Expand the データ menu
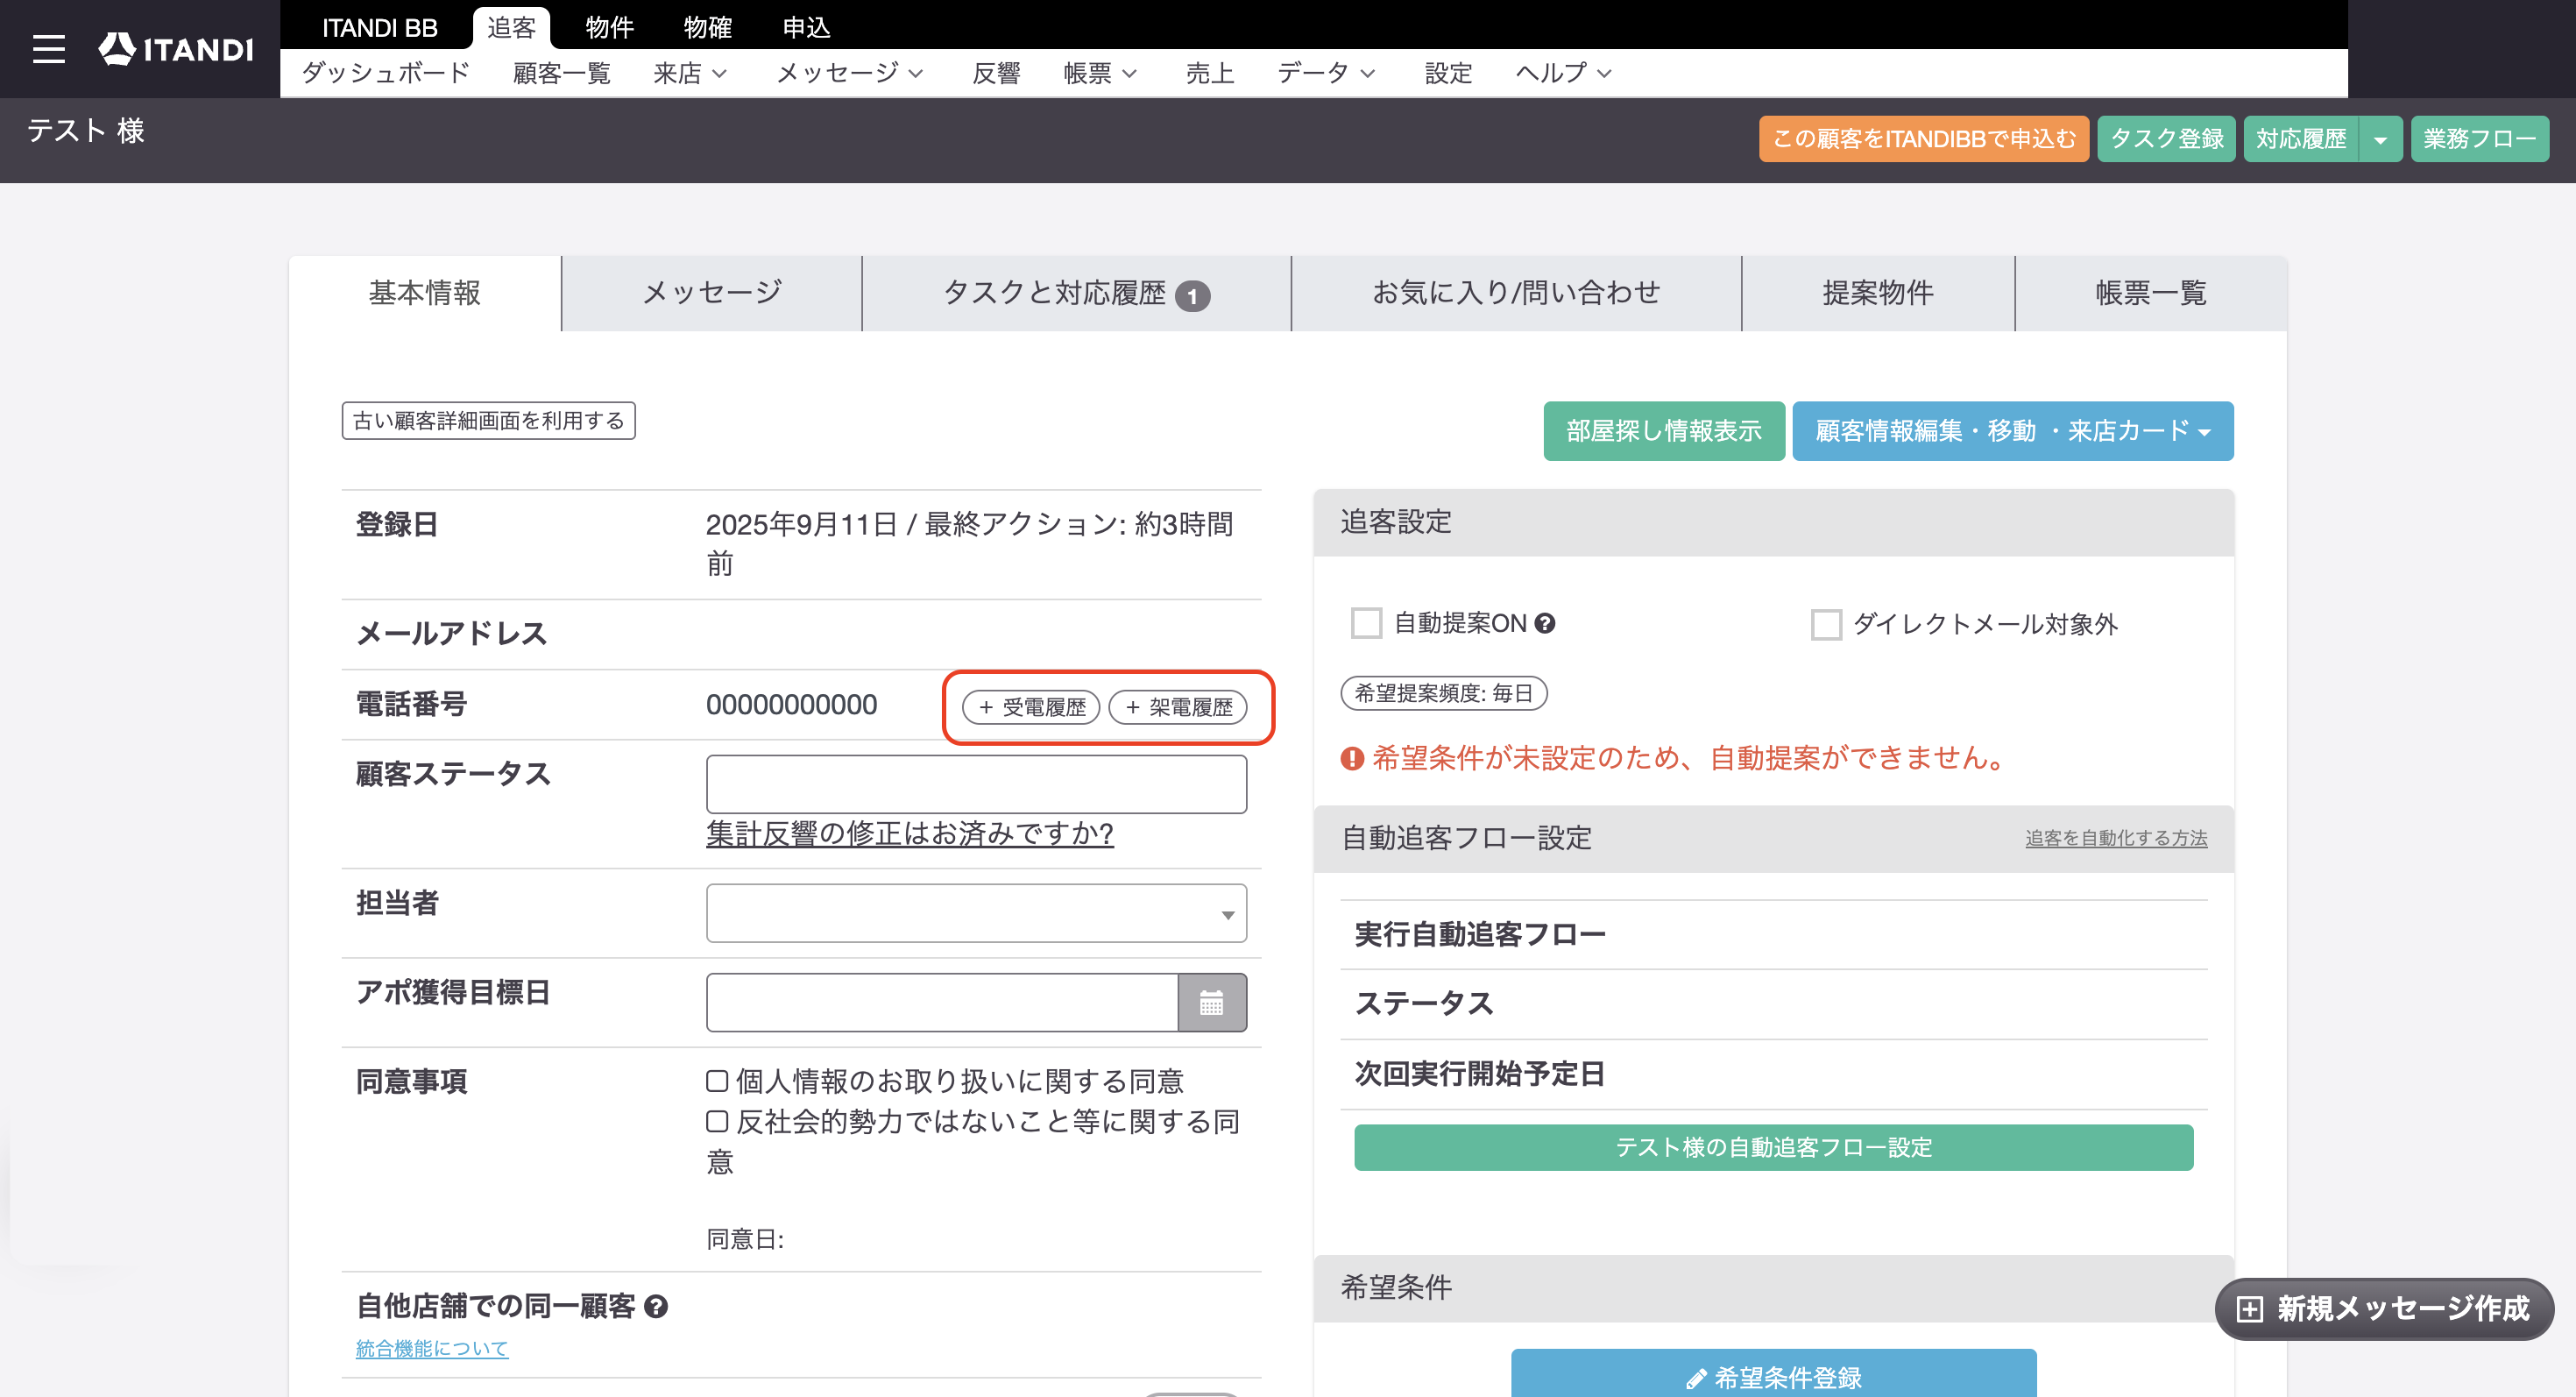 tap(1327, 73)
